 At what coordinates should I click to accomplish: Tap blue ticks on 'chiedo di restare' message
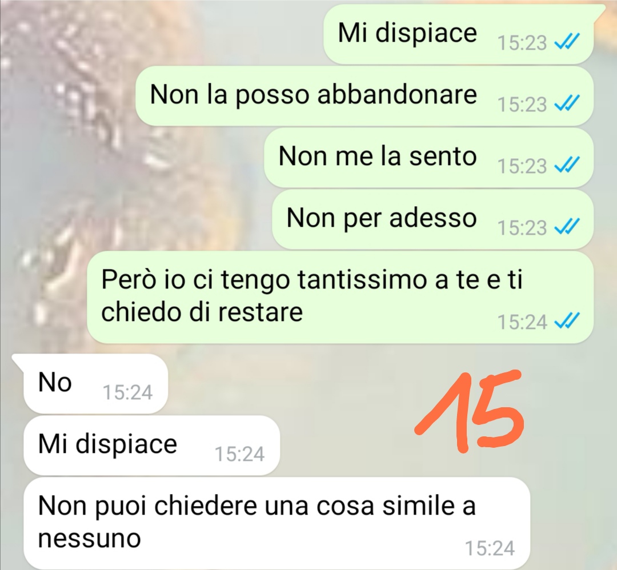pyautogui.click(x=567, y=322)
